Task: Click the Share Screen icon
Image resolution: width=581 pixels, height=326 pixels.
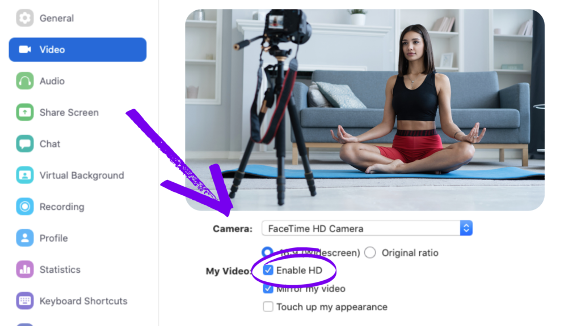Action: pos(25,112)
